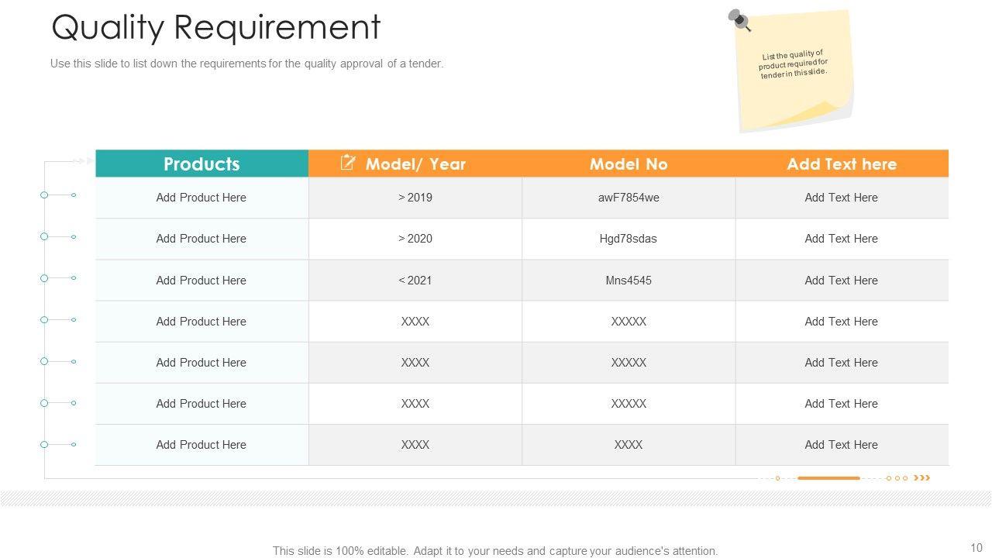992x558 pixels.
Task: Click the orange triple chevron arrows icon
Action: click(x=921, y=478)
